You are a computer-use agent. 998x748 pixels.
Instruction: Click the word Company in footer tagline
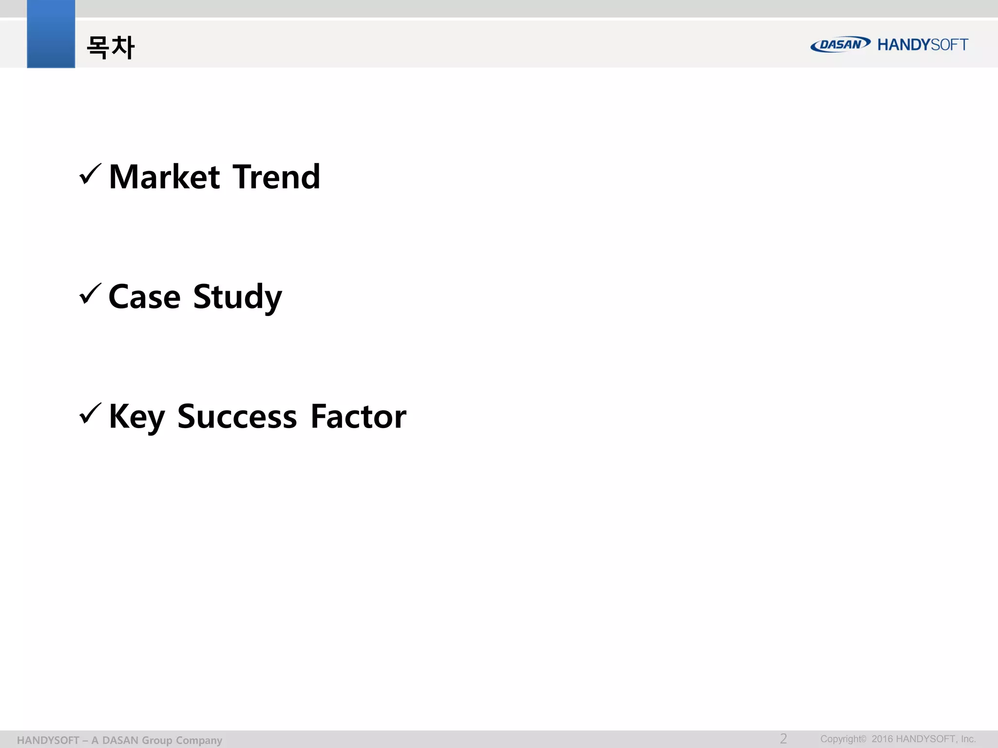tap(199, 740)
